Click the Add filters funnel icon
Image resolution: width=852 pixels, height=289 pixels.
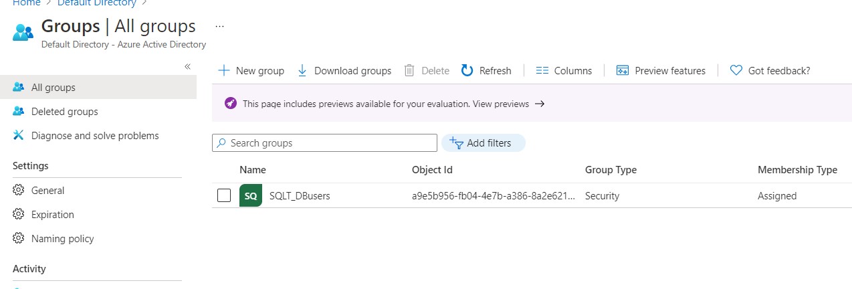click(457, 142)
